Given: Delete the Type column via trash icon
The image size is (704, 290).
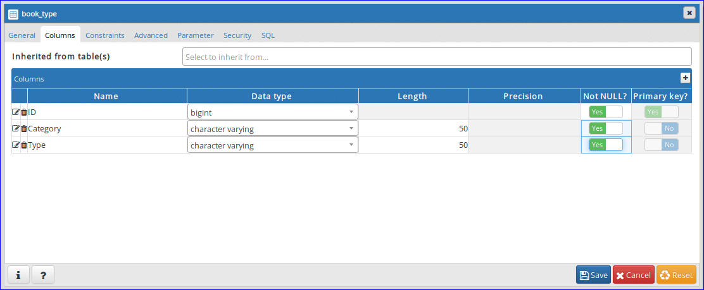Looking at the screenshot, I should tap(24, 145).
